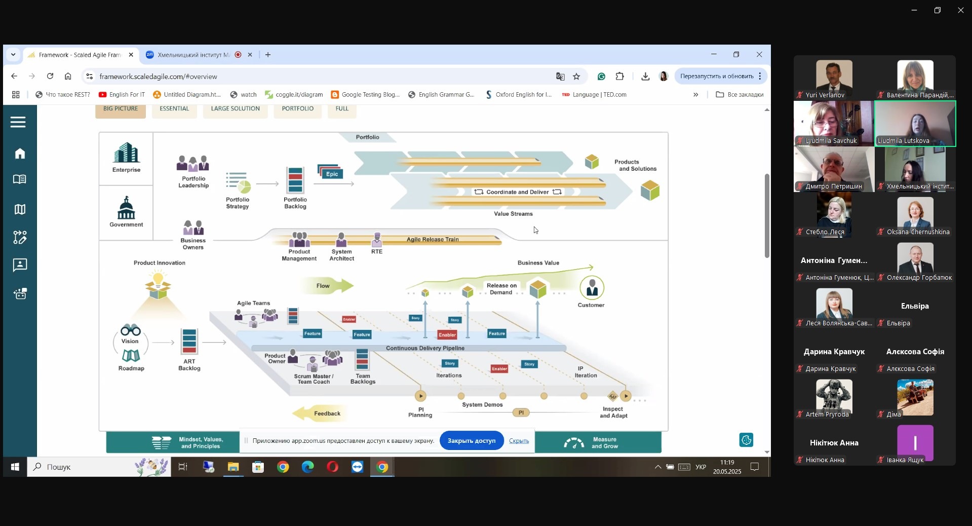The height and width of the screenshot is (526, 972).
Task: Show hidden system tray icons
Action: [x=657, y=467]
